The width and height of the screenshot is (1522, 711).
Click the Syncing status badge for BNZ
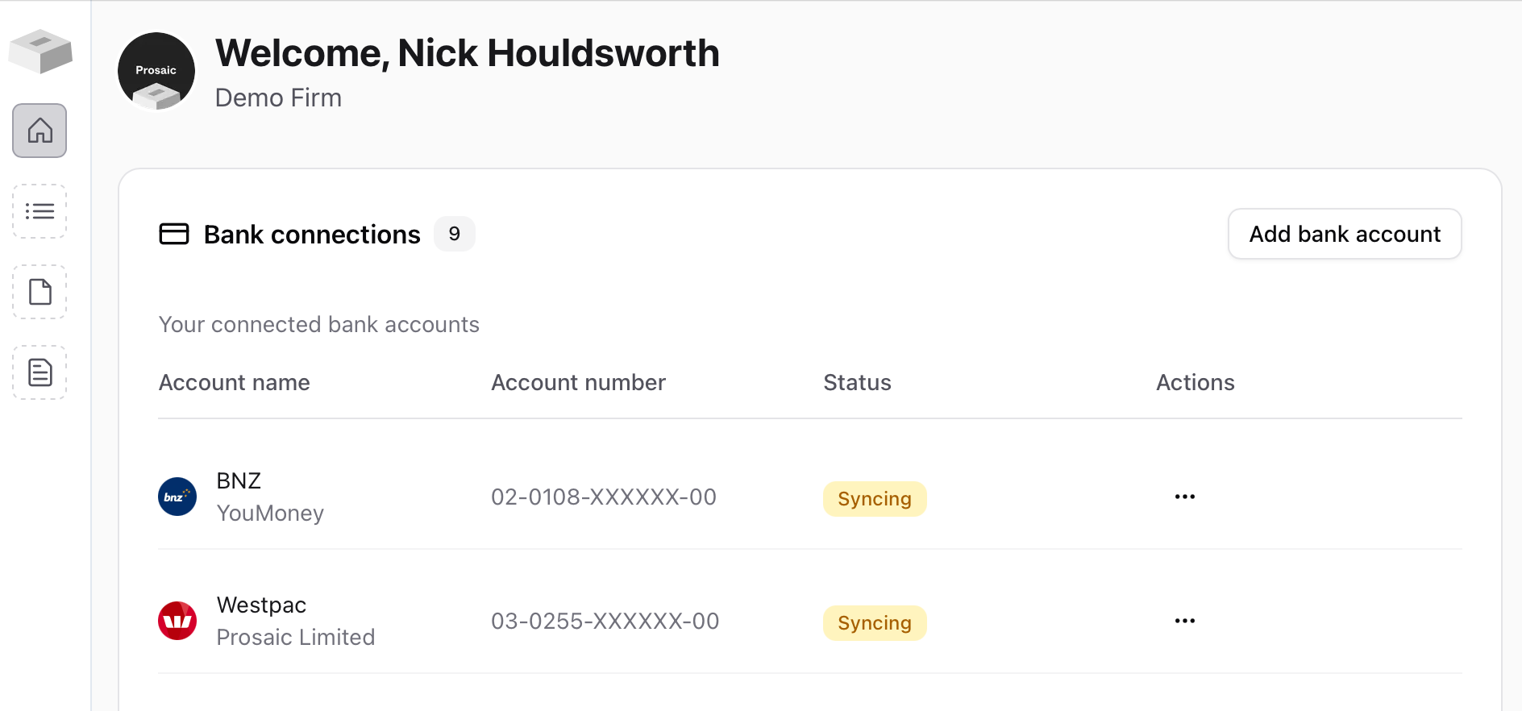(x=875, y=499)
